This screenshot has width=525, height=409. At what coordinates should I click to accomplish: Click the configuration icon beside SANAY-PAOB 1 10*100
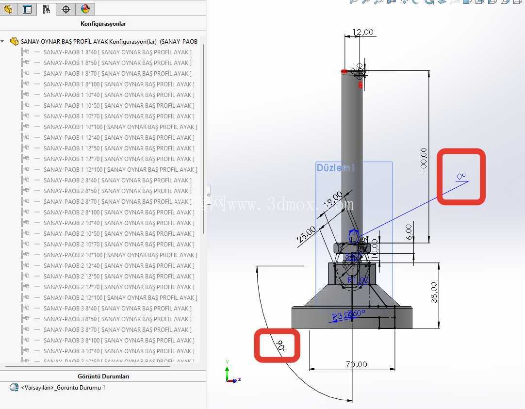tap(25, 127)
